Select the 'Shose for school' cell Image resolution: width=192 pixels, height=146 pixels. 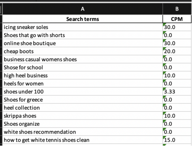click(83, 67)
